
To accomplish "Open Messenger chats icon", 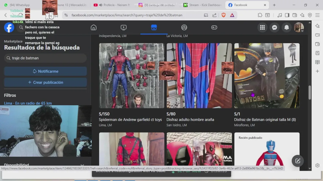I will pos(275,27).
